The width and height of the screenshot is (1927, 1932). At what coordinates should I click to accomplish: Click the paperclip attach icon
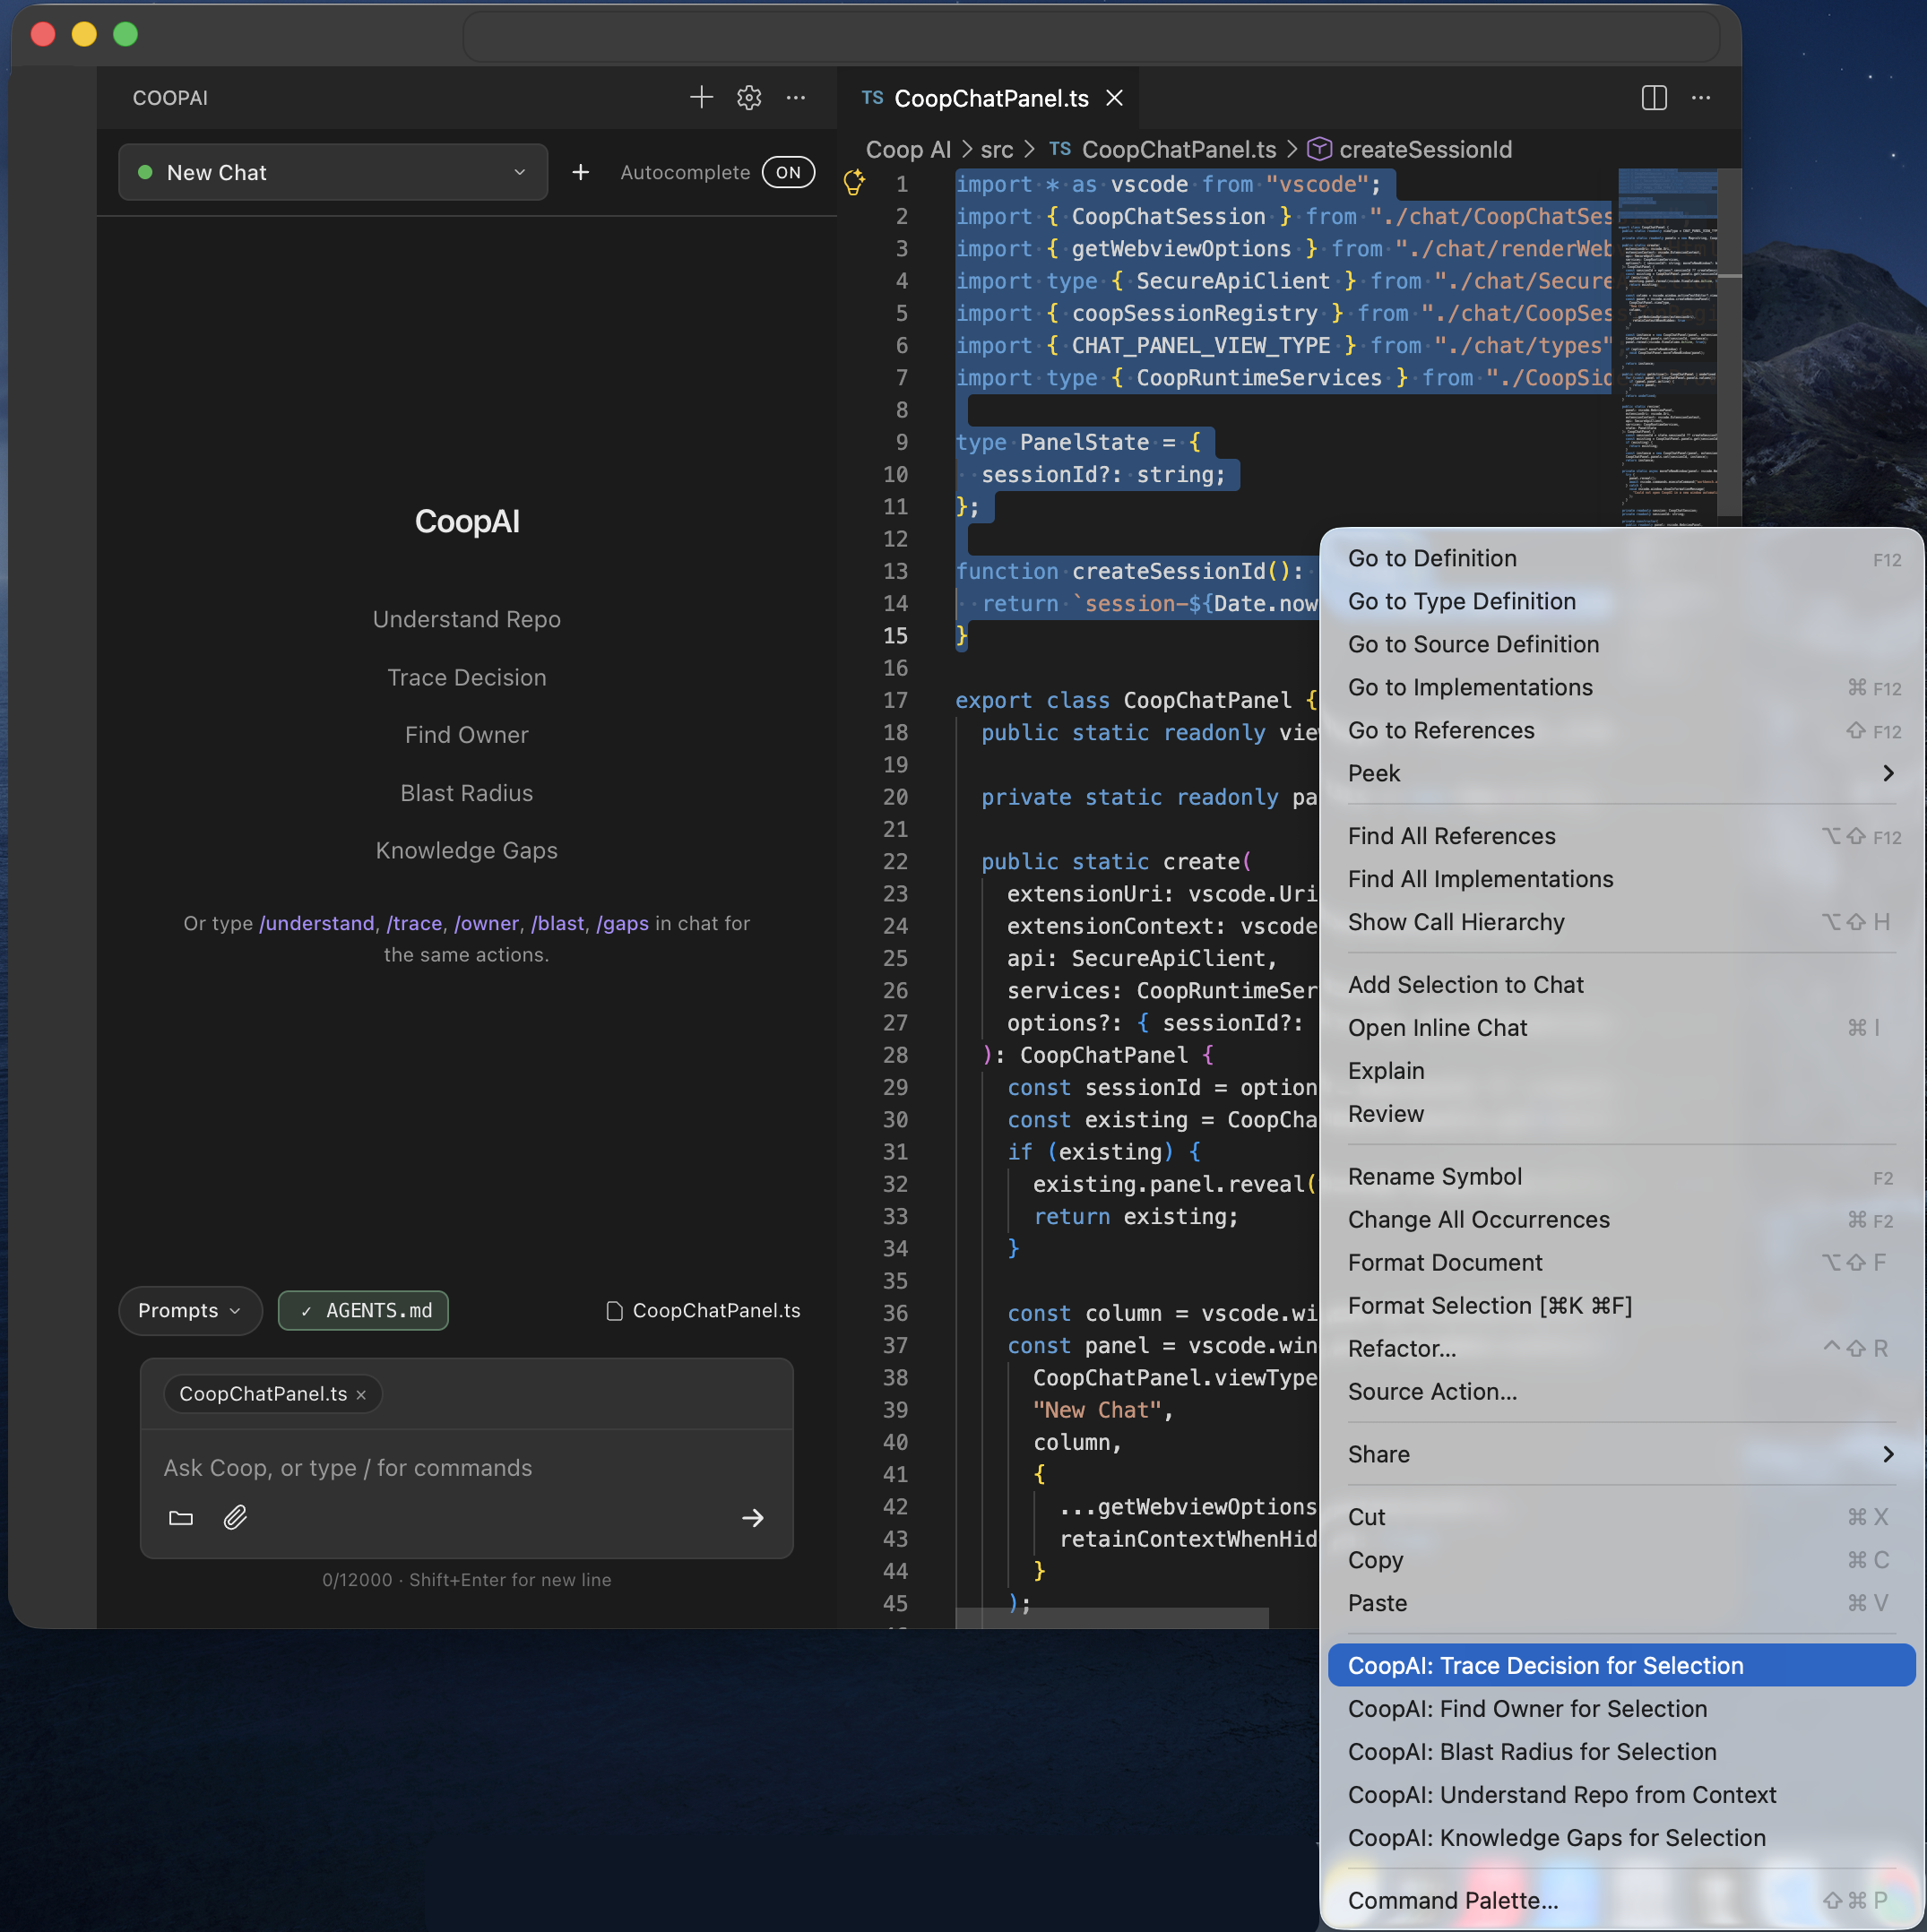pyautogui.click(x=235, y=1517)
